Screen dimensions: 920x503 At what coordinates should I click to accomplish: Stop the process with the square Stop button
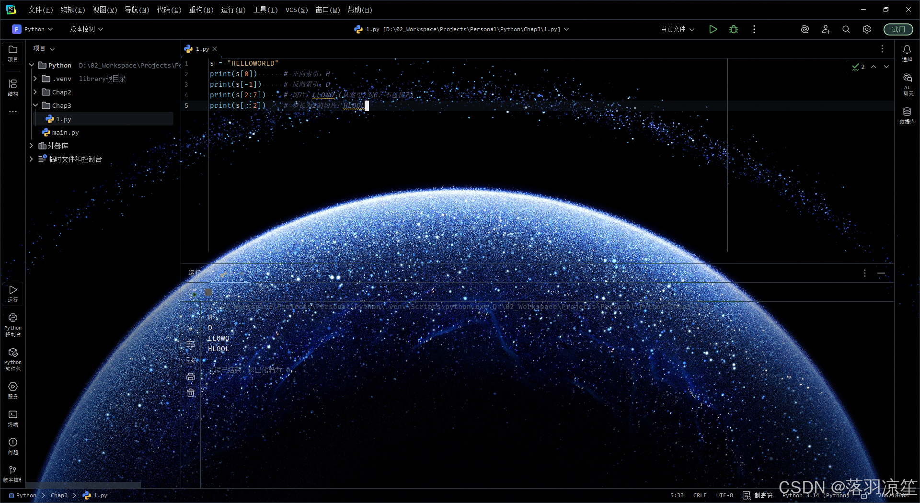point(208,292)
